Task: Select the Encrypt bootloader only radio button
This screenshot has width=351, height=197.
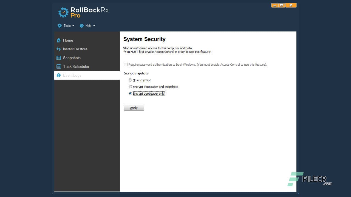Action: tap(130, 93)
